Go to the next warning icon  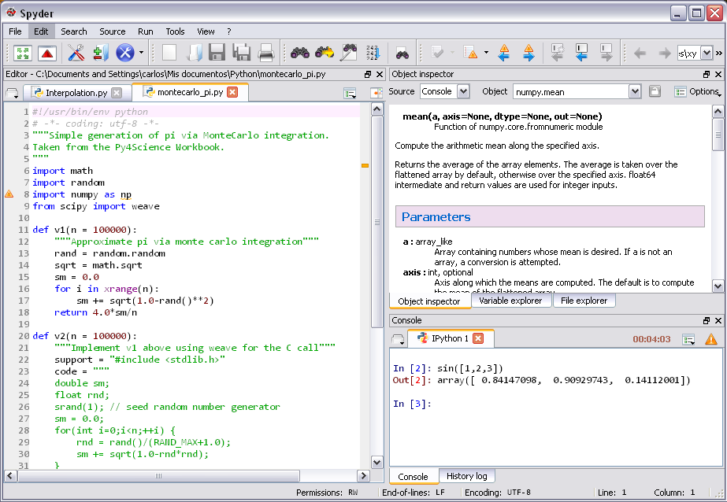[528, 54]
